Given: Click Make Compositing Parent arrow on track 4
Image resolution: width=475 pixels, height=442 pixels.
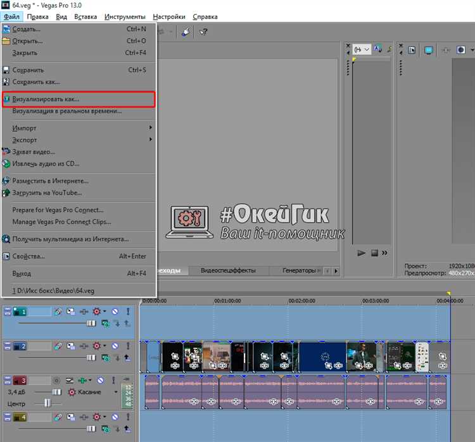Looking at the screenshot, I should pos(127,429).
